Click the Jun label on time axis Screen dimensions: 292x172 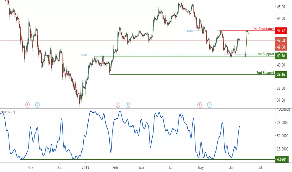pos(232,168)
